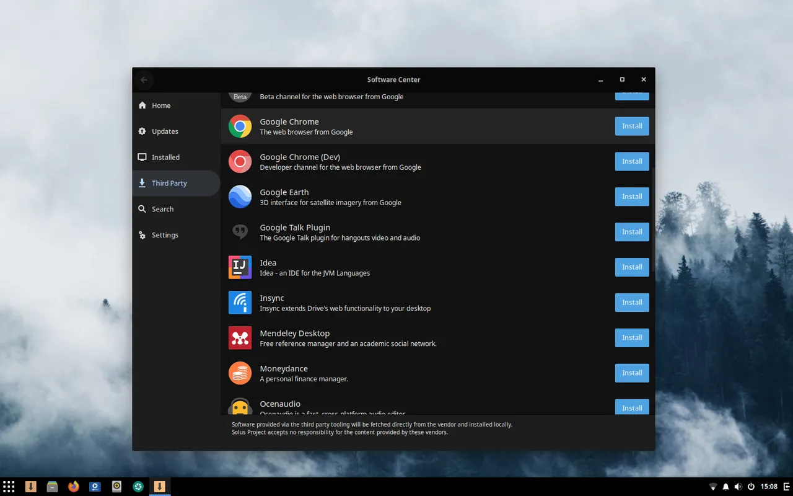Open the network indicator in tray
The image size is (793, 496).
[713, 487]
